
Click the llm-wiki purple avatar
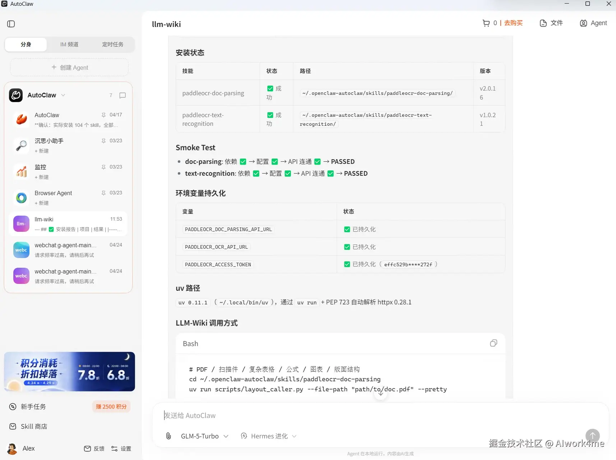click(21, 224)
